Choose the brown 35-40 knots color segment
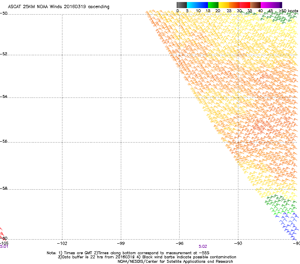 255,5
